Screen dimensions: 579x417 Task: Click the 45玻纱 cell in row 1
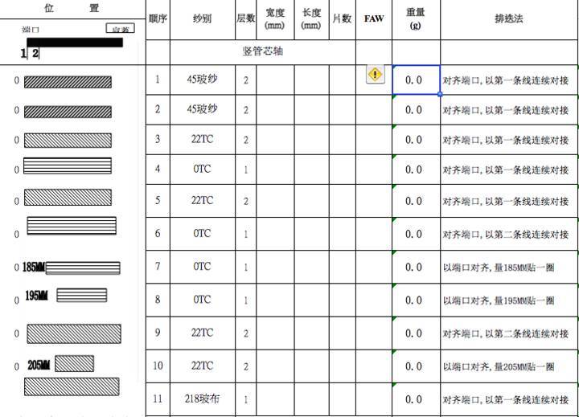click(x=203, y=80)
